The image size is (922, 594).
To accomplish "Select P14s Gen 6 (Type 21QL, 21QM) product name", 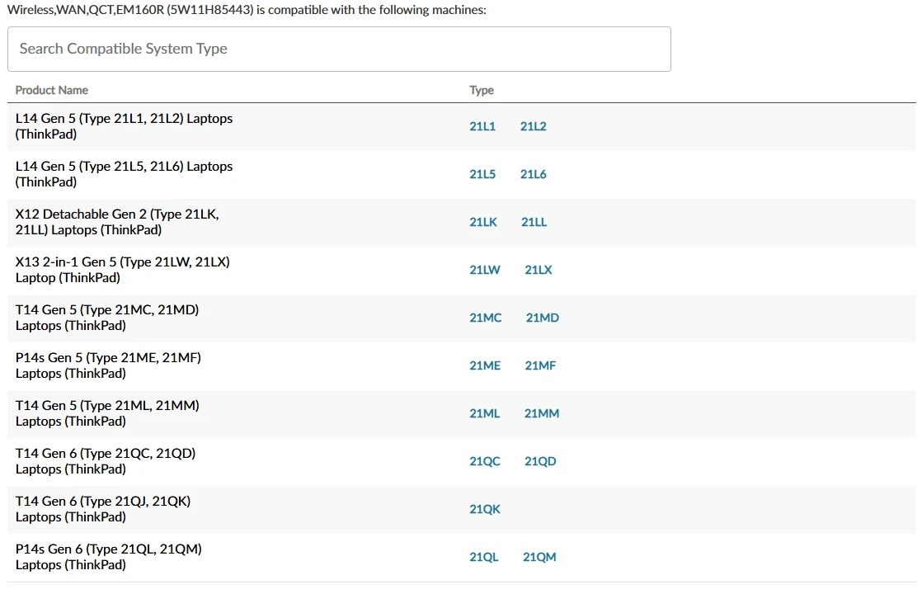I will (108, 557).
